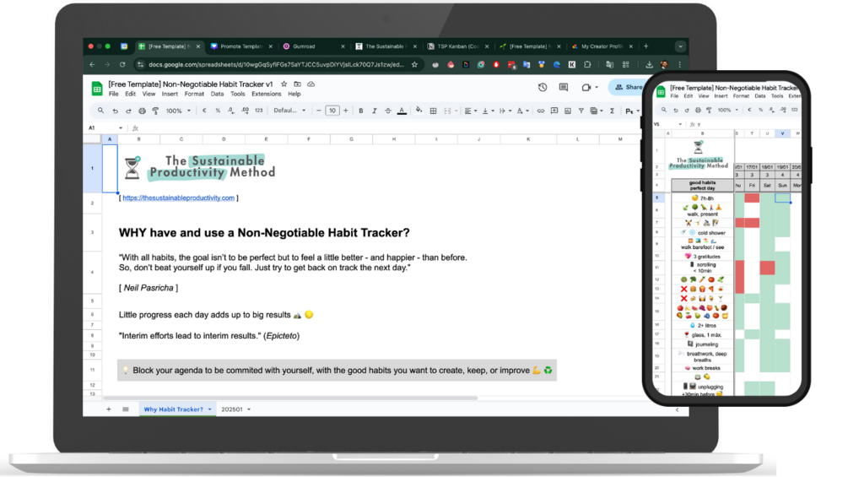Viewport: 848px width, 477px height.
Task: Open the Data menu in laptop window
Action: tap(218, 94)
